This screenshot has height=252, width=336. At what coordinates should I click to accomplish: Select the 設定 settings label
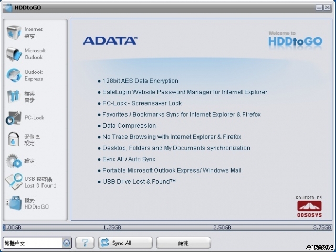coord(29,161)
